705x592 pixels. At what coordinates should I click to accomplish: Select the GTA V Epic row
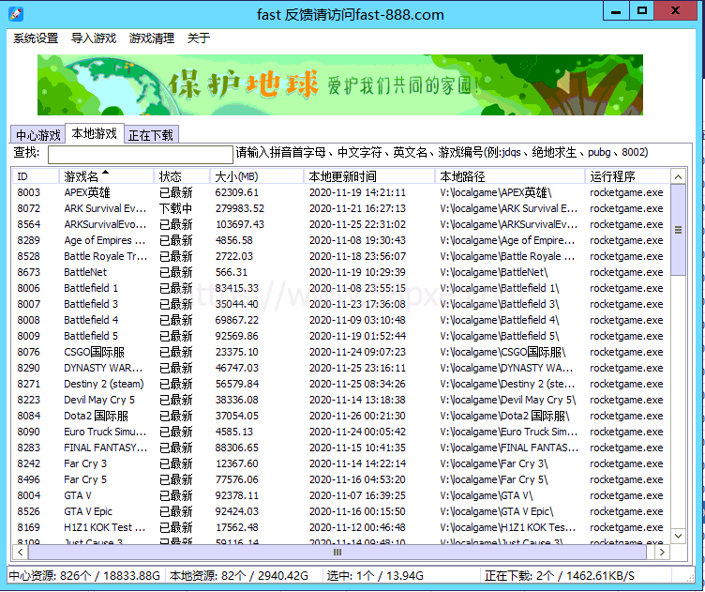(341, 512)
